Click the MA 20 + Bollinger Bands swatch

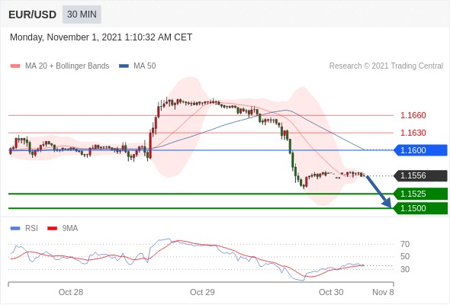coord(15,66)
